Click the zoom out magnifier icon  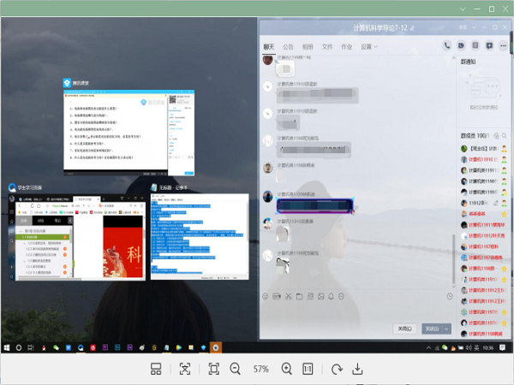click(235, 369)
